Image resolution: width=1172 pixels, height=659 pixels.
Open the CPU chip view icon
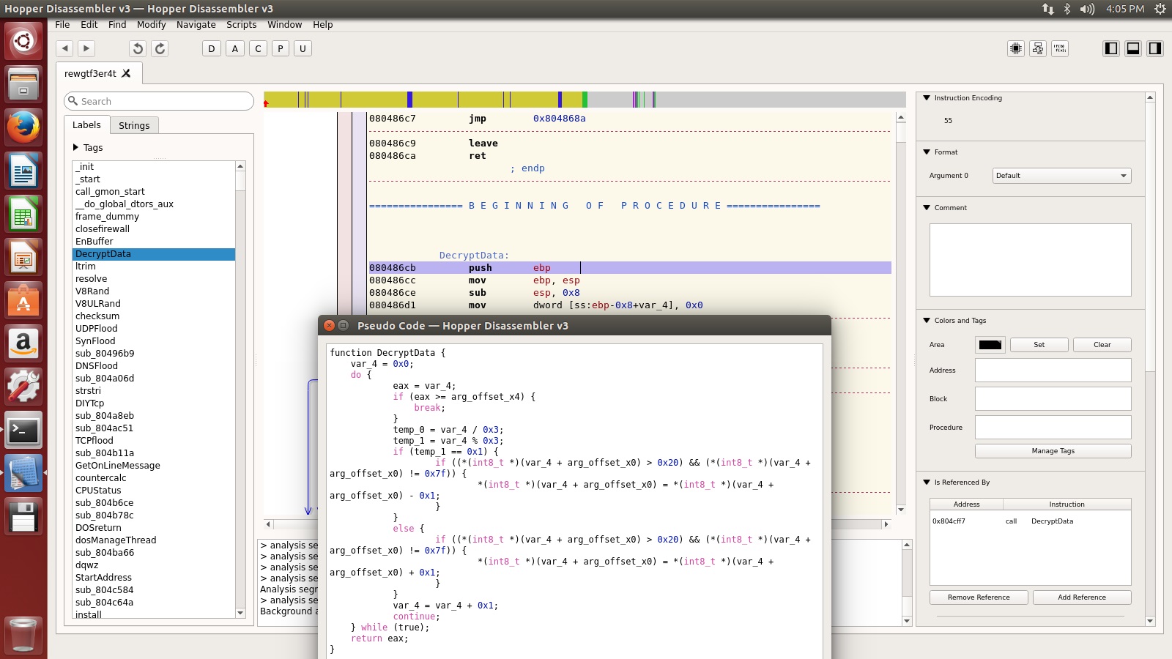[1016, 48]
